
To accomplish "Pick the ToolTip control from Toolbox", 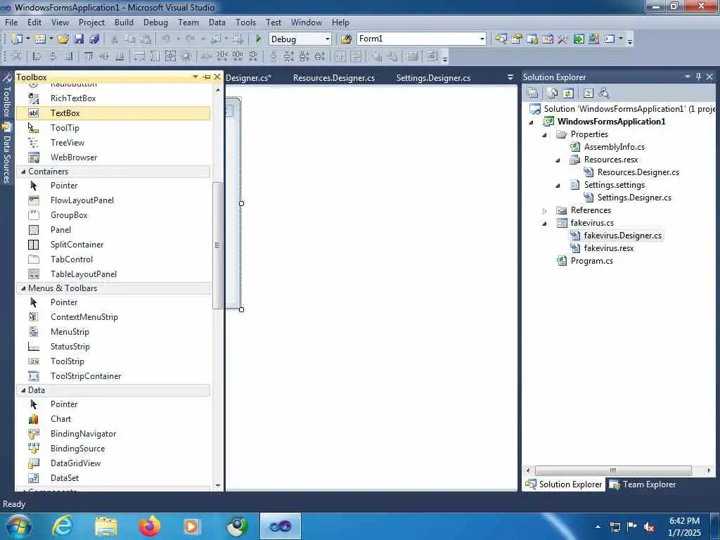I will [x=113, y=128].
